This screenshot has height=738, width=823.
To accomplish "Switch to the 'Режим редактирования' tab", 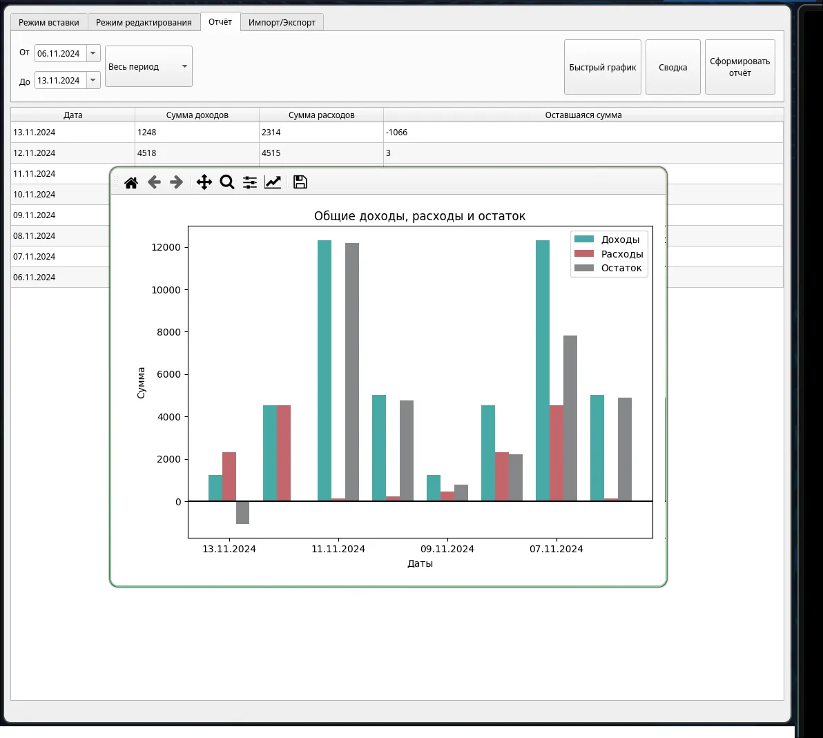I will [144, 22].
